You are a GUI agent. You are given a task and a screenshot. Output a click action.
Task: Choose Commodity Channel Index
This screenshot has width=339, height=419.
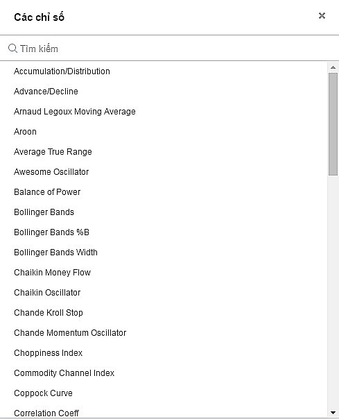(x=164, y=373)
